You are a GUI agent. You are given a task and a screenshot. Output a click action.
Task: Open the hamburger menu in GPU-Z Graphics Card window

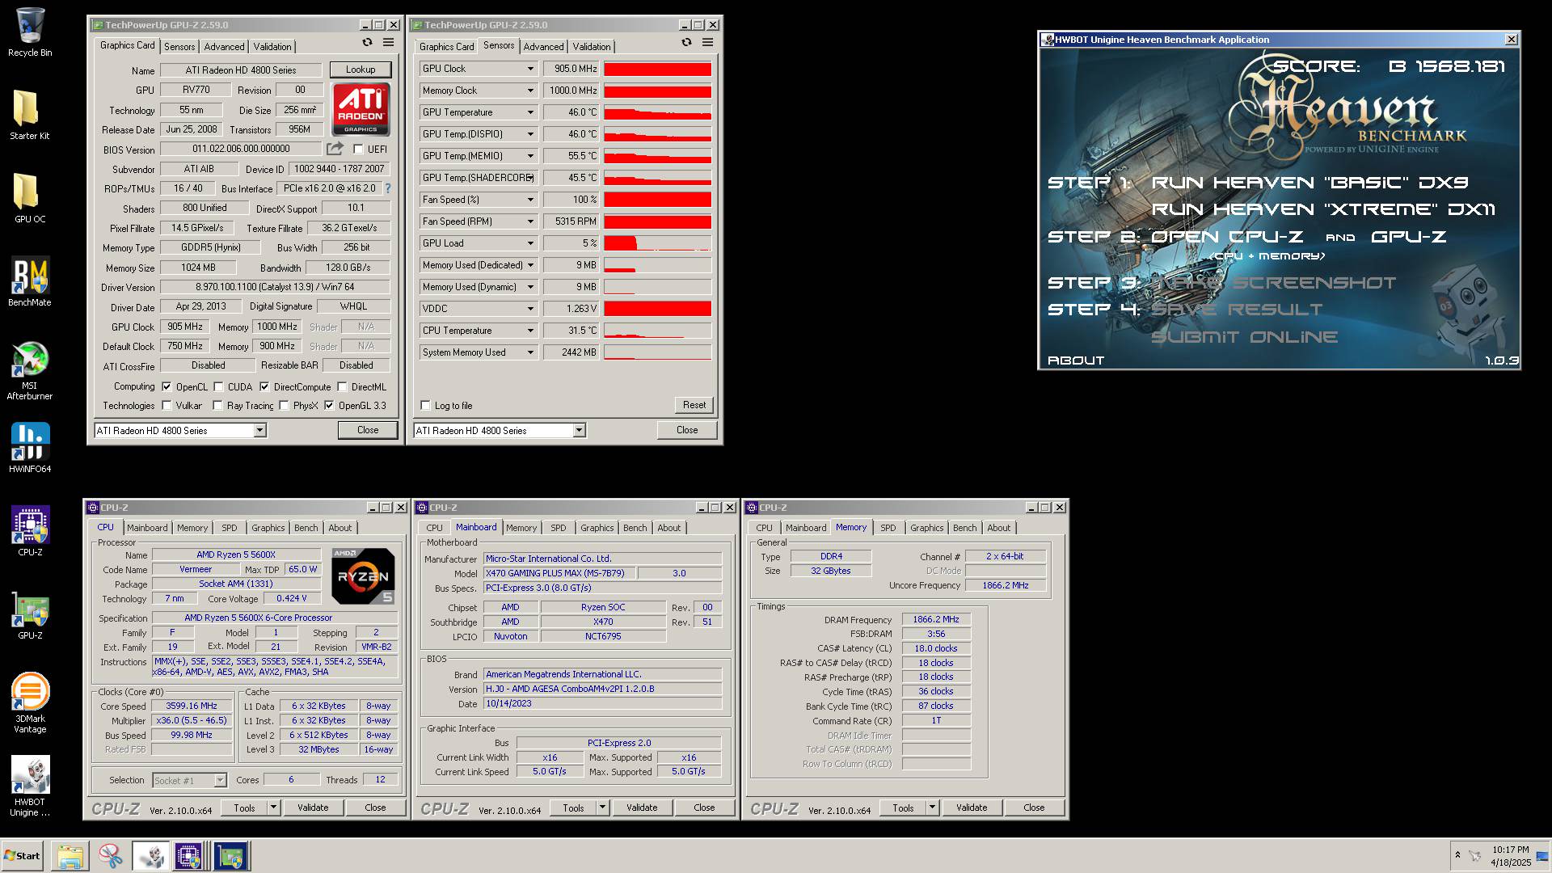coord(388,43)
